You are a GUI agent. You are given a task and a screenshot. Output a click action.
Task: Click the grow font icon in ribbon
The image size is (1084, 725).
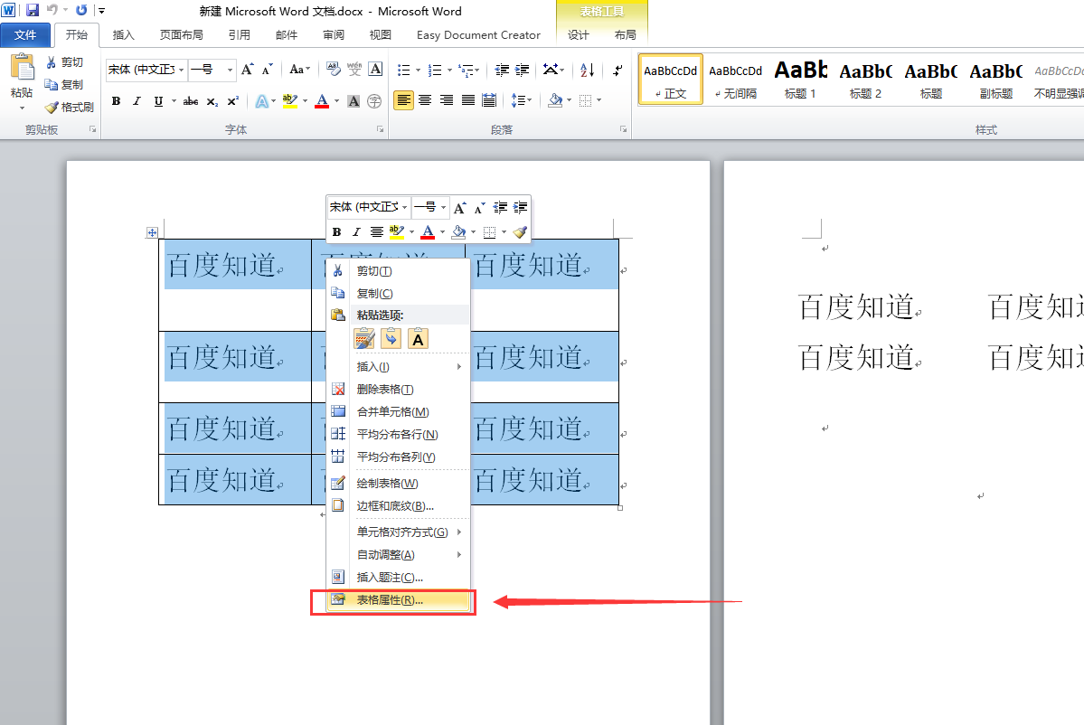click(x=247, y=70)
